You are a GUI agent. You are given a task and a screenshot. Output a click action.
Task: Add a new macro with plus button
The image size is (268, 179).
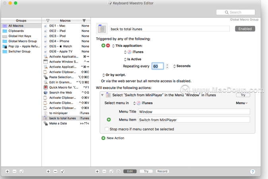48,171
